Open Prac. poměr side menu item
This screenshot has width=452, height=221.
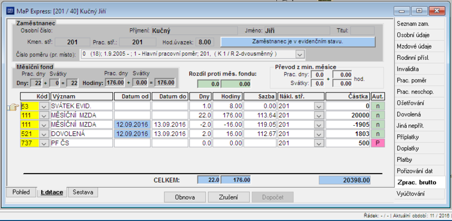[419, 80]
